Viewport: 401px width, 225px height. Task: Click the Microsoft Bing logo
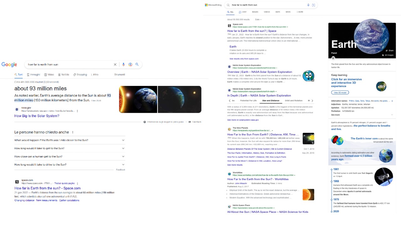click(x=213, y=5)
